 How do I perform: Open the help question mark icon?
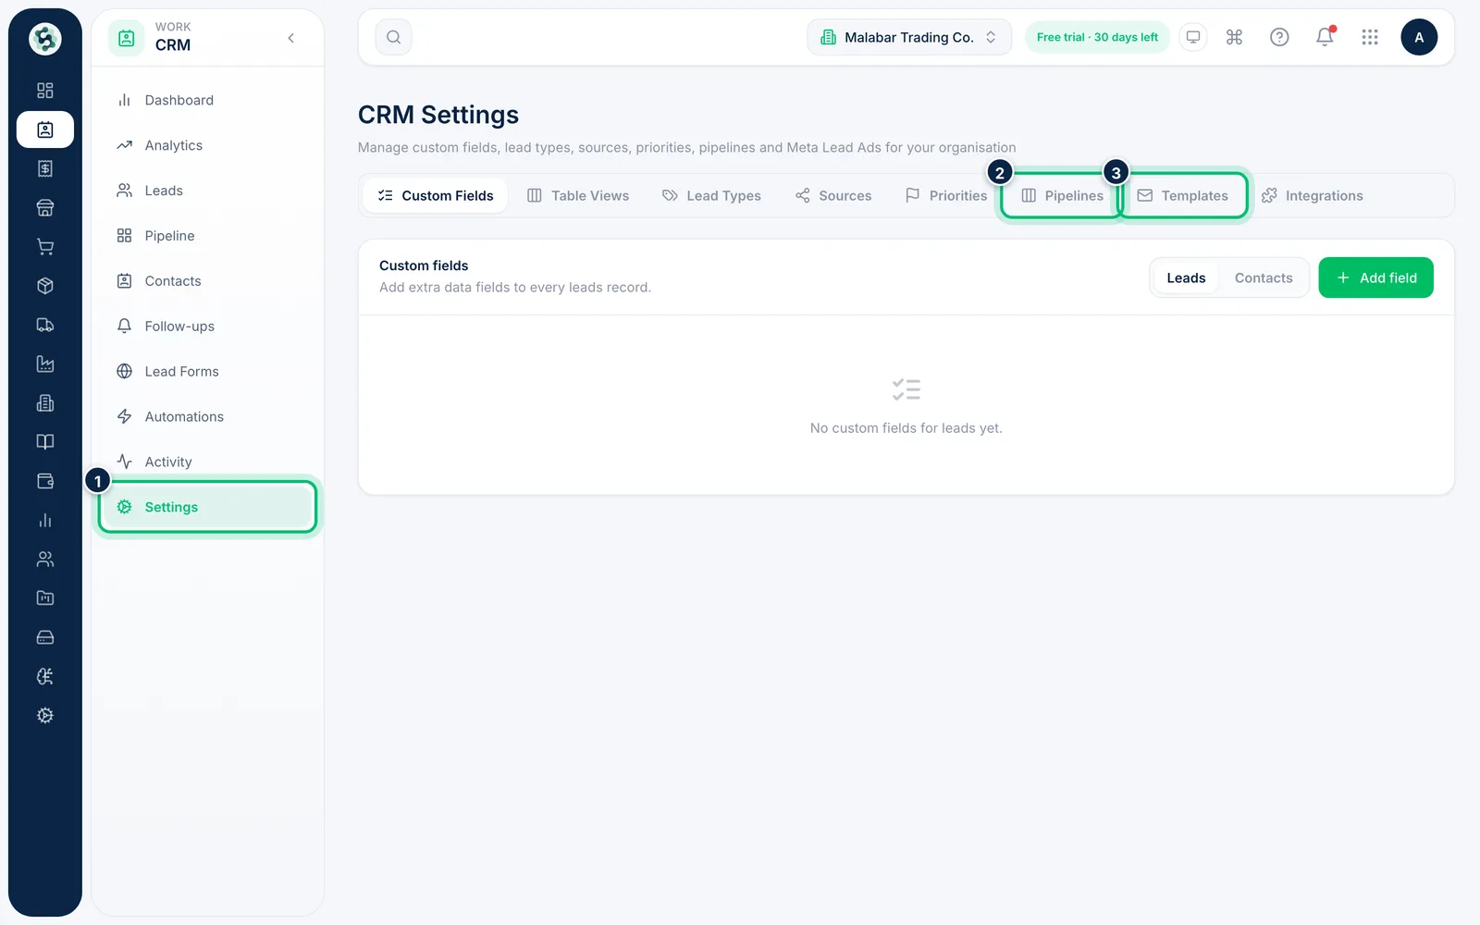(1279, 37)
